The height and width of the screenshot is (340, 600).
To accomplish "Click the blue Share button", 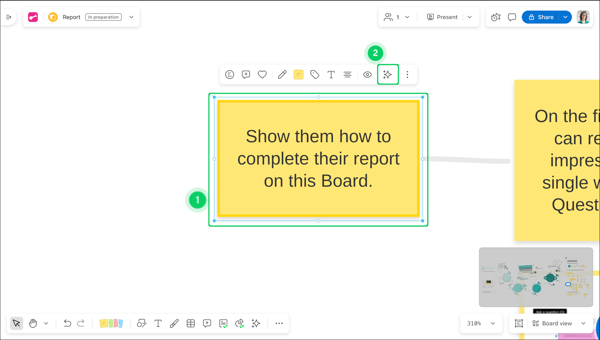I will (x=541, y=17).
